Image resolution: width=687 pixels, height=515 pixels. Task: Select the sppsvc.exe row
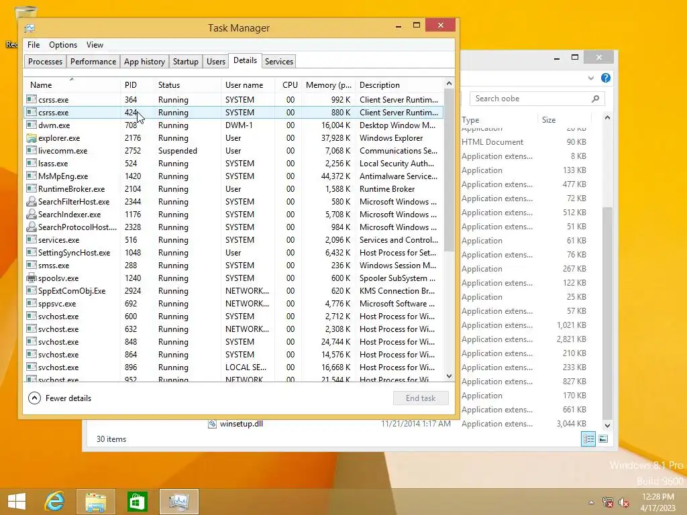pyautogui.click(x=233, y=304)
